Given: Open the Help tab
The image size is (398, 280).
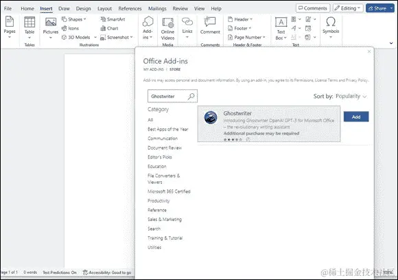Looking at the screenshot, I should tap(216, 8).
